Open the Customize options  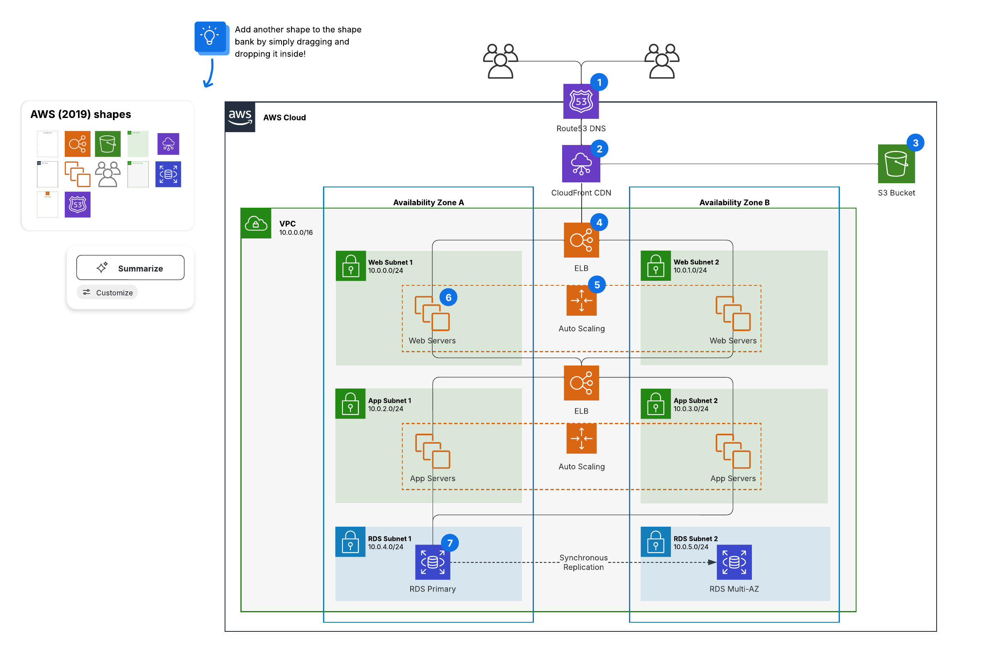coord(108,293)
